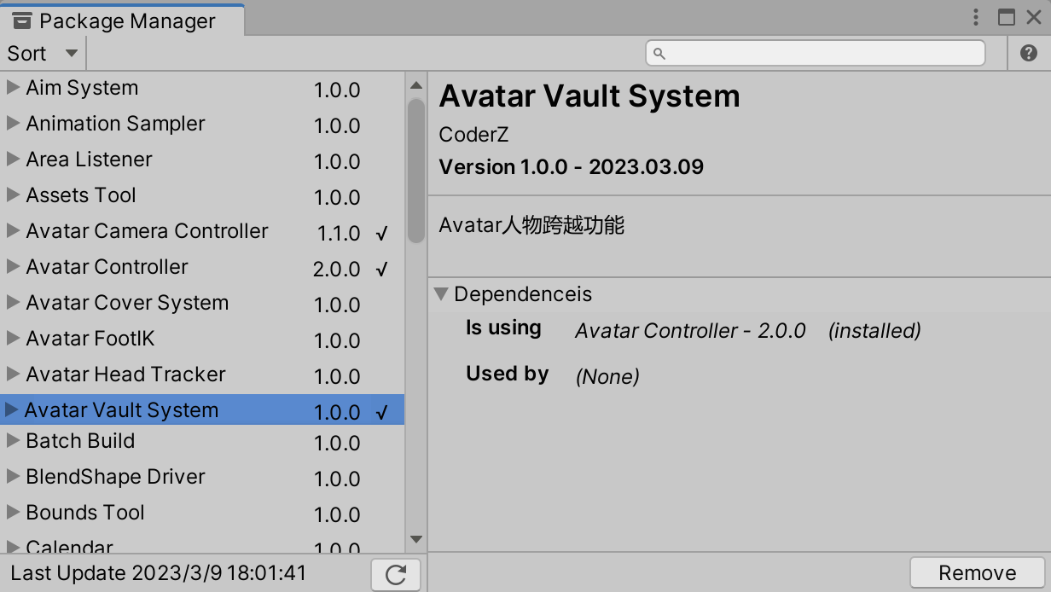Click the Remove button
Screen dimensions: 1051x592
978,572
